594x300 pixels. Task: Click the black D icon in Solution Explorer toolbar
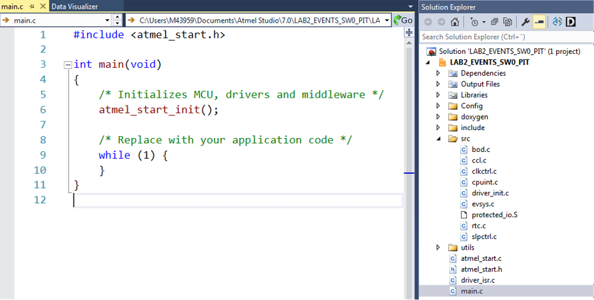point(571,22)
